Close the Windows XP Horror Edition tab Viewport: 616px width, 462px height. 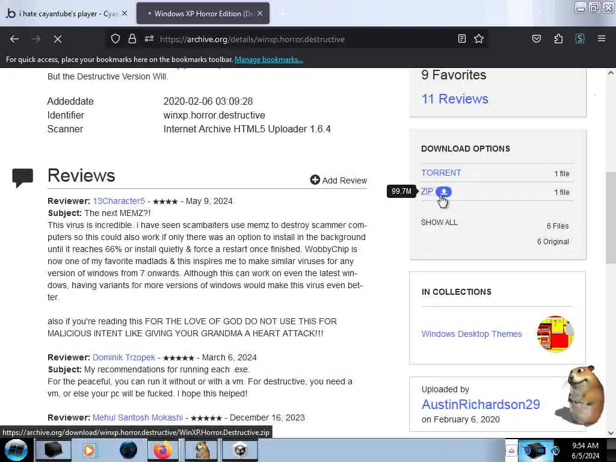pos(260,13)
